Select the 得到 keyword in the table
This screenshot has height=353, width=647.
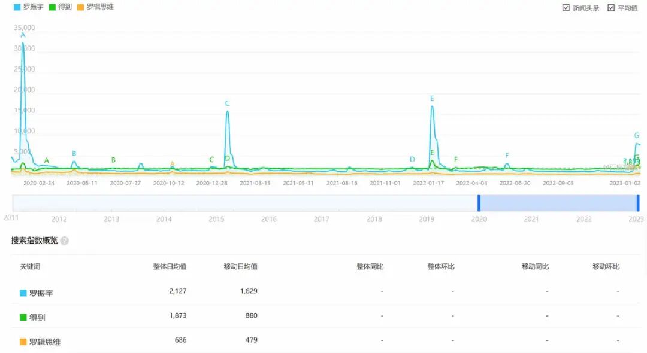click(x=37, y=317)
